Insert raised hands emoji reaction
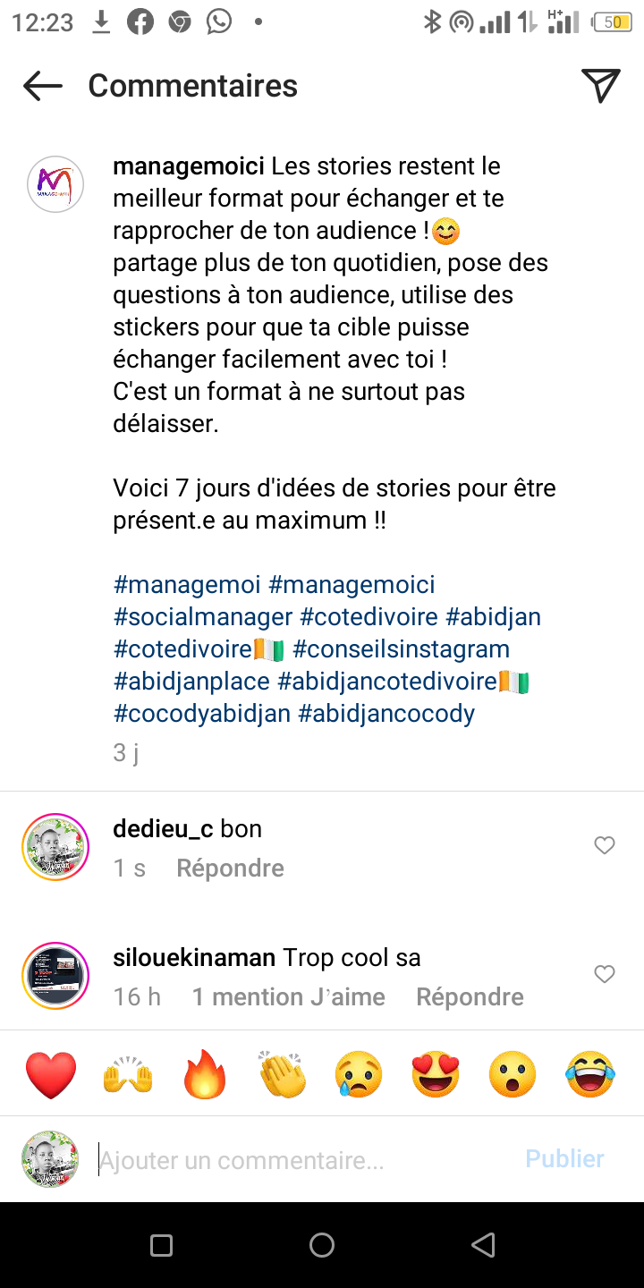This screenshot has height=1288, width=644. 128,1074
